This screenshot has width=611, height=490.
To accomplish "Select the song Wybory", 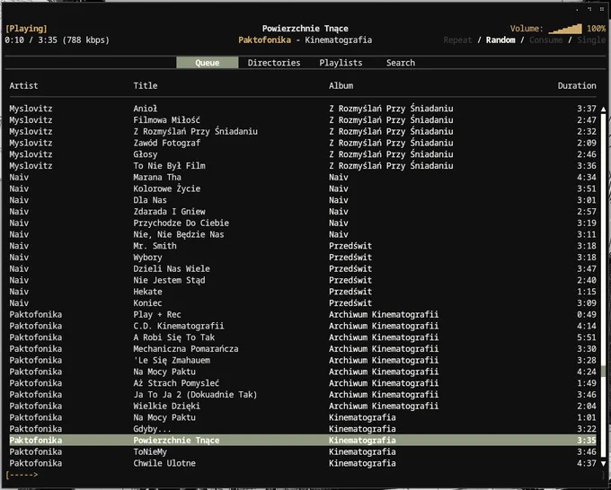I will (303, 258).
